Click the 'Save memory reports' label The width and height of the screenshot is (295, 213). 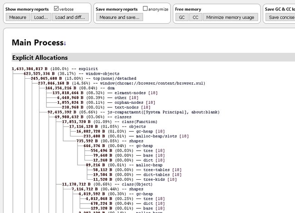[x=117, y=9]
